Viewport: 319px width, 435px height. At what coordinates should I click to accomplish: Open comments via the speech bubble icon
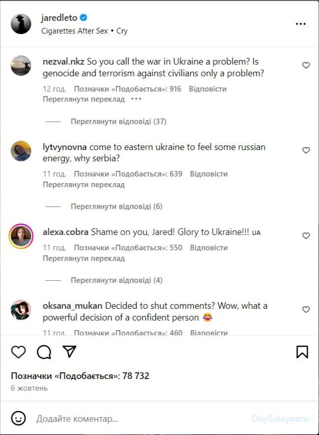coord(44,352)
